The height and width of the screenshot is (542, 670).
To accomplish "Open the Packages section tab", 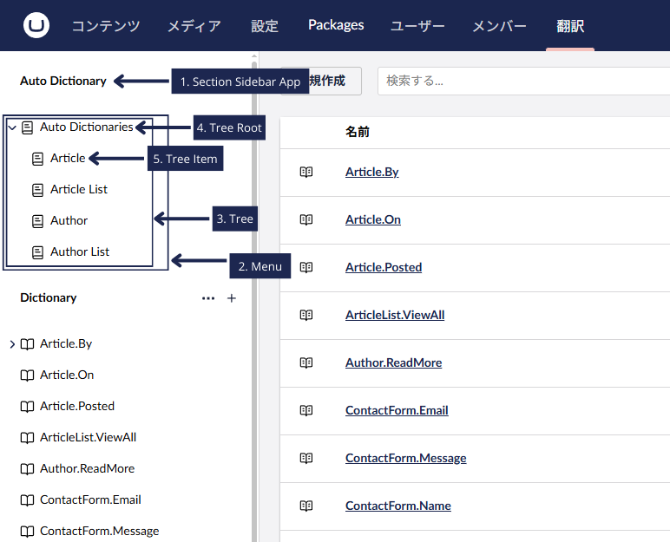I will 336,25.
